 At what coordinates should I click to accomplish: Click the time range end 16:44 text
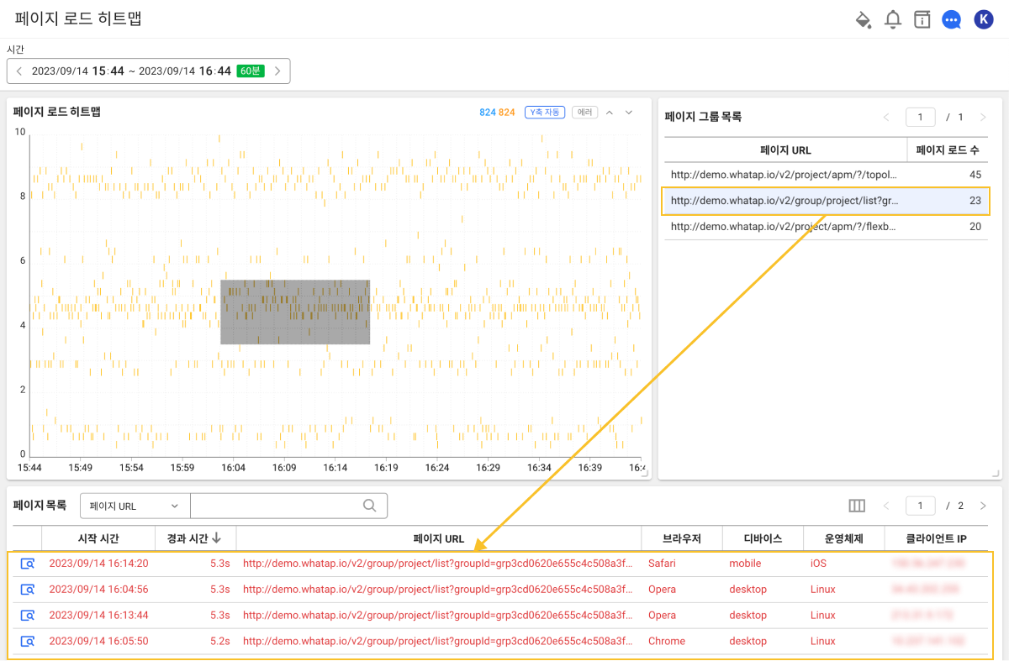214,71
